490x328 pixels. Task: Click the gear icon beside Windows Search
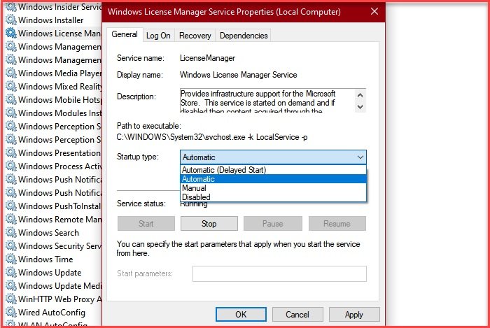tap(10, 233)
